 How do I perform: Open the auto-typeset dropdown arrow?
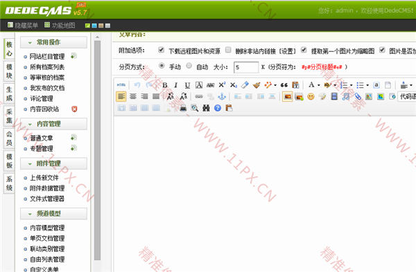click(x=411, y=85)
